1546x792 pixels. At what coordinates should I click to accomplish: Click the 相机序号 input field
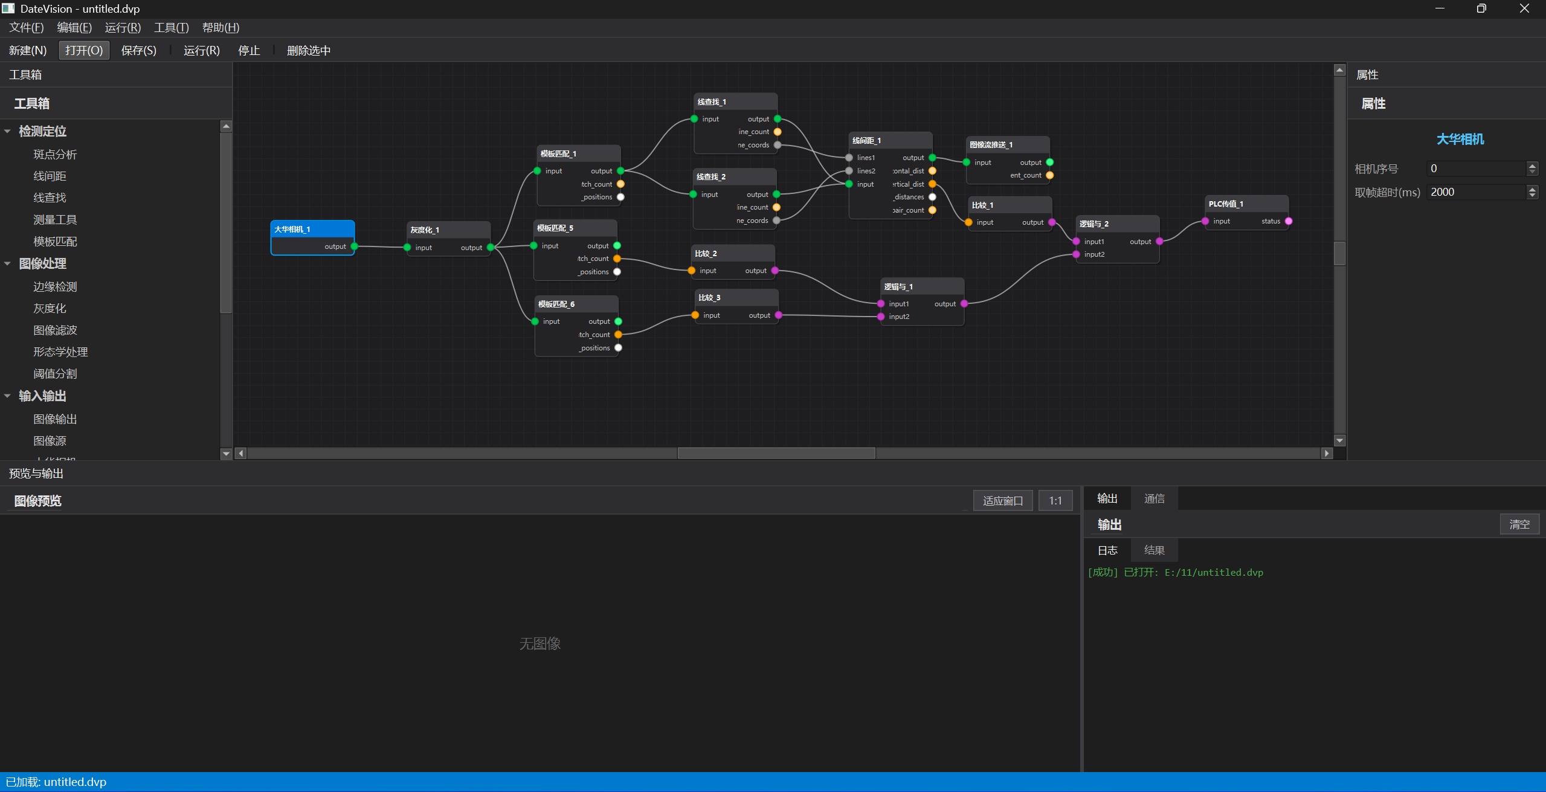point(1476,169)
